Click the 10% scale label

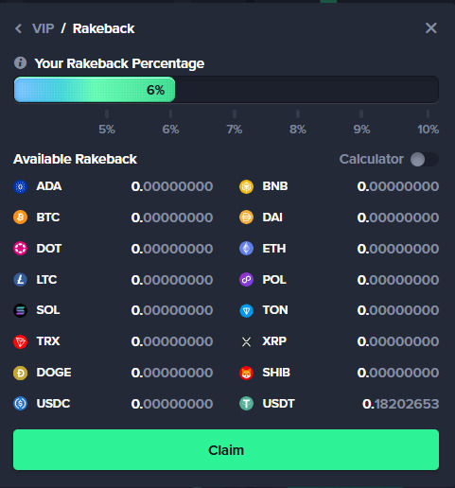click(428, 130)
